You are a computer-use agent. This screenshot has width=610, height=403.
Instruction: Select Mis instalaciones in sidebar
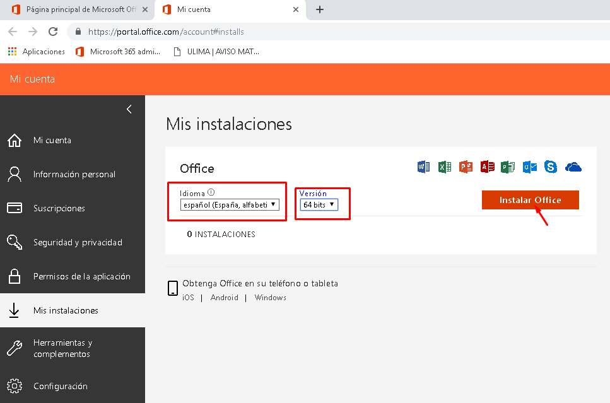tap(73, 310)
